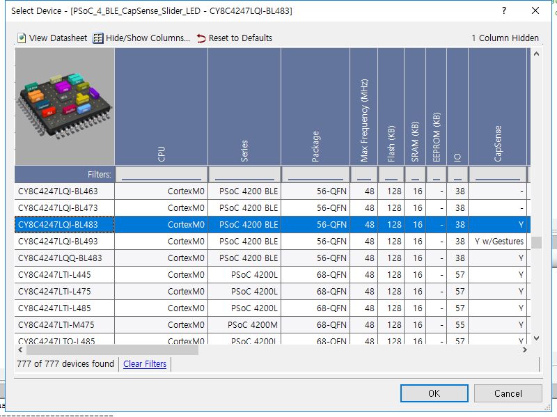Click the OK button
Screen dimensions: 557x417
click(x=434, y=393)
